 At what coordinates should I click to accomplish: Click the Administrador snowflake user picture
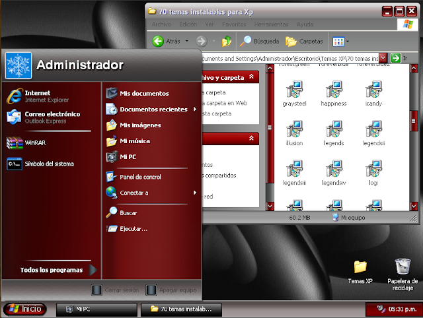click(x=19, y=65)
